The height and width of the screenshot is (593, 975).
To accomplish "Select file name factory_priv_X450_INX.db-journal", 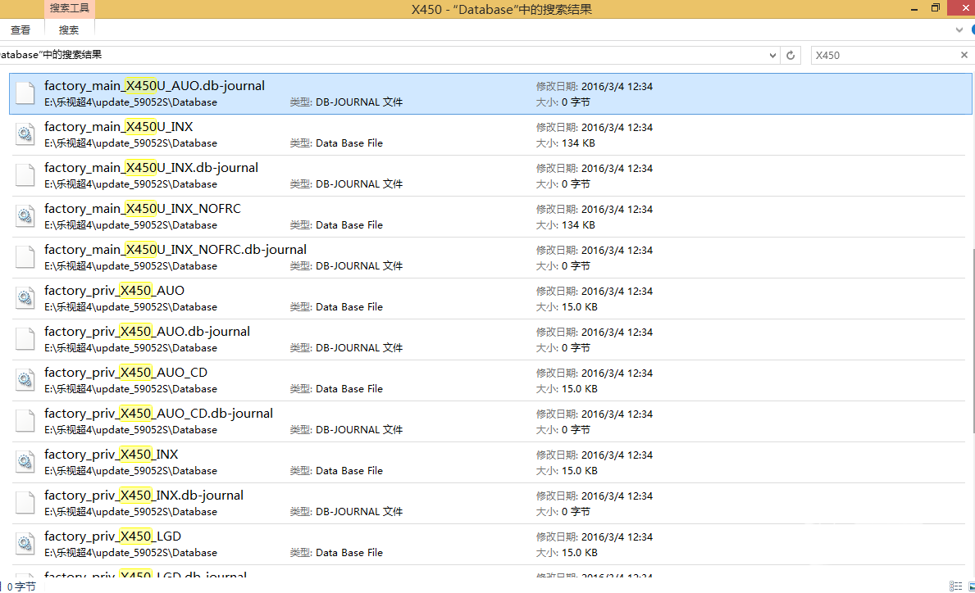I will (144, 496).
